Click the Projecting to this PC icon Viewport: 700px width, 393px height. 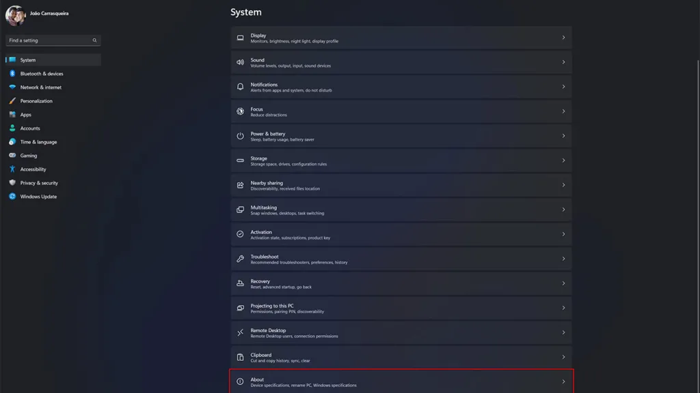coord(240,308)
